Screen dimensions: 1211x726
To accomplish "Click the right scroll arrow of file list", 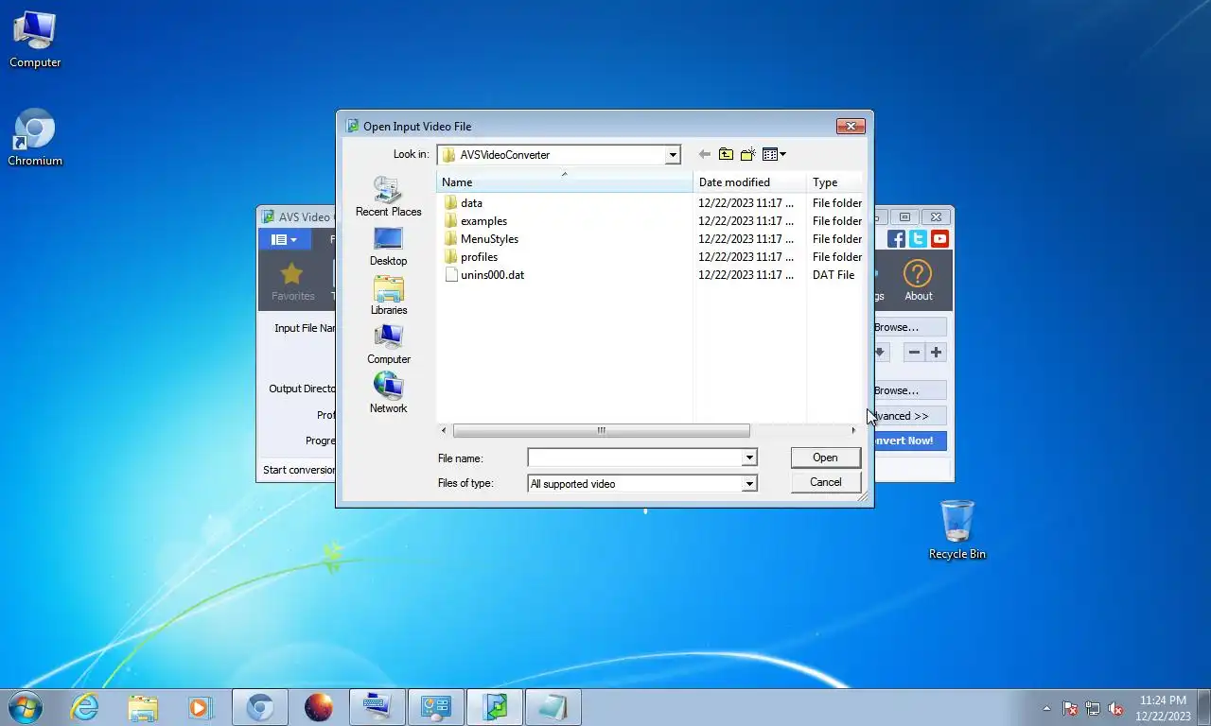I will (853, 431).
